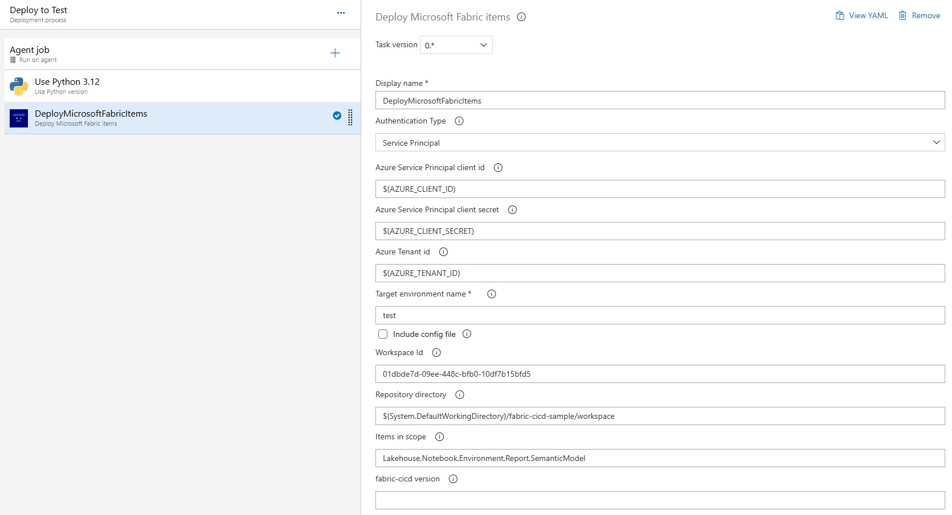Show help for Authentication Type

(x=459, y=121)
